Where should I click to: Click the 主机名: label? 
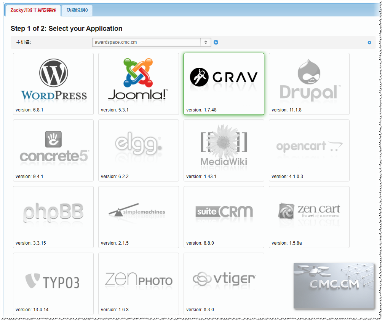24,42
